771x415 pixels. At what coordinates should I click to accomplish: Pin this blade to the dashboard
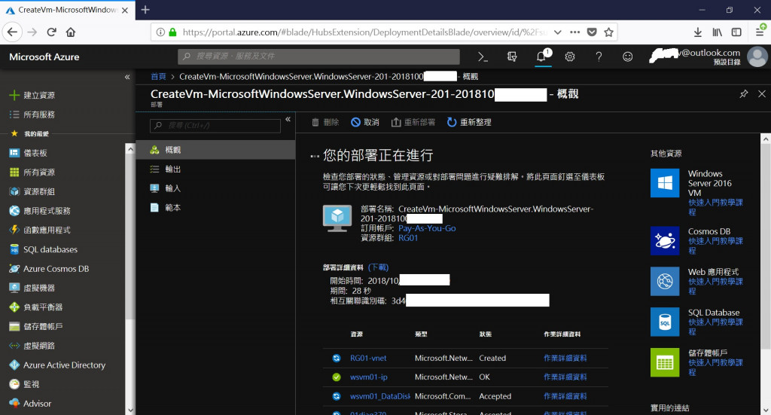pyautogui.click(x=743, y=93)
